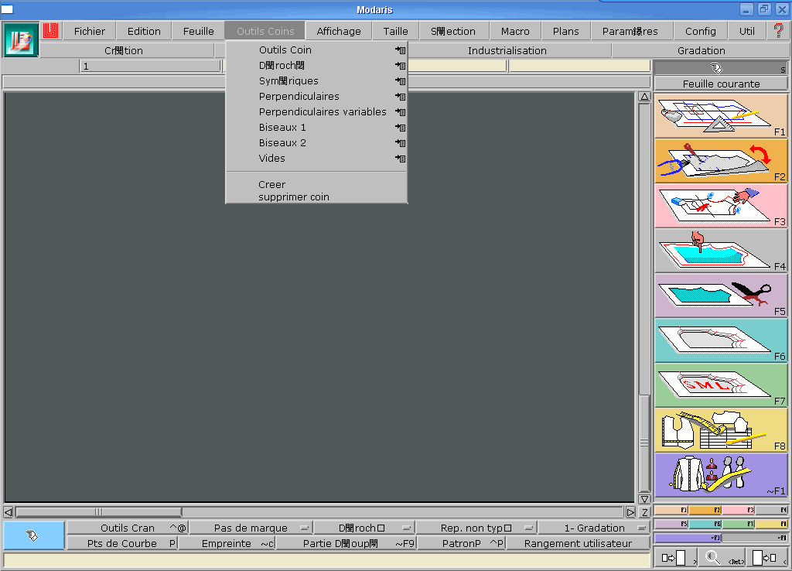Click the input field containing 1
792x571 pixels.
click(150, 67)
